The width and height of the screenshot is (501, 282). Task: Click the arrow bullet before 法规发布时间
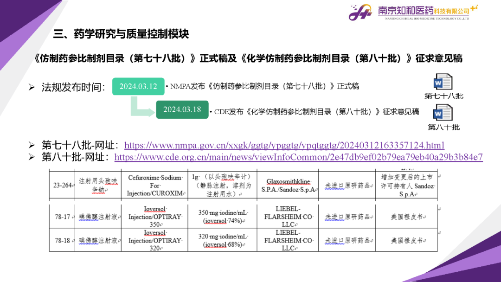pos(32,87)
